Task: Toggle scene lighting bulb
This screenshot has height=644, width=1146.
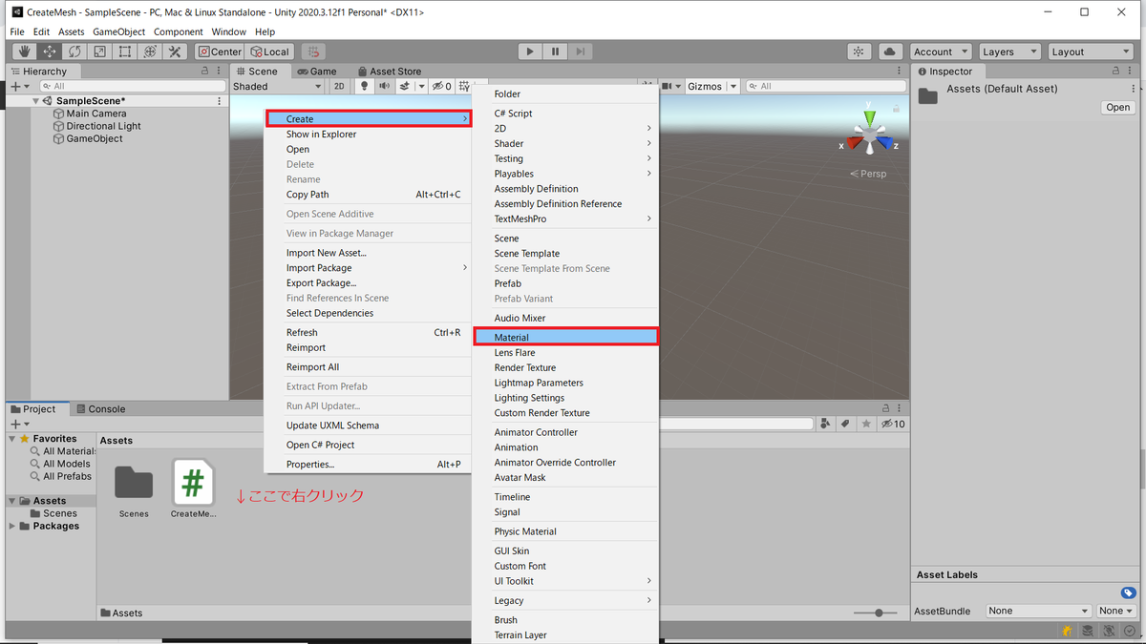Action: pos(364,86)
